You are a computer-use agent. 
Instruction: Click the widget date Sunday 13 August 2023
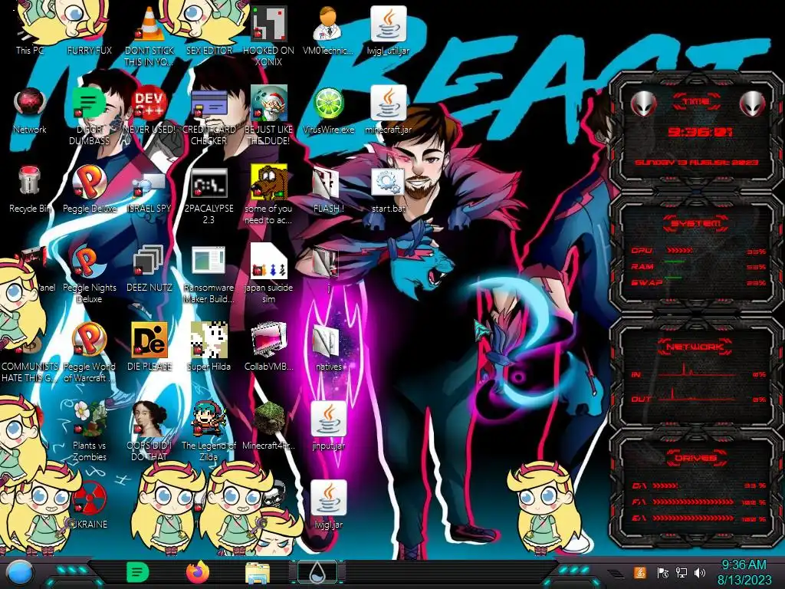tap(696, 163)
